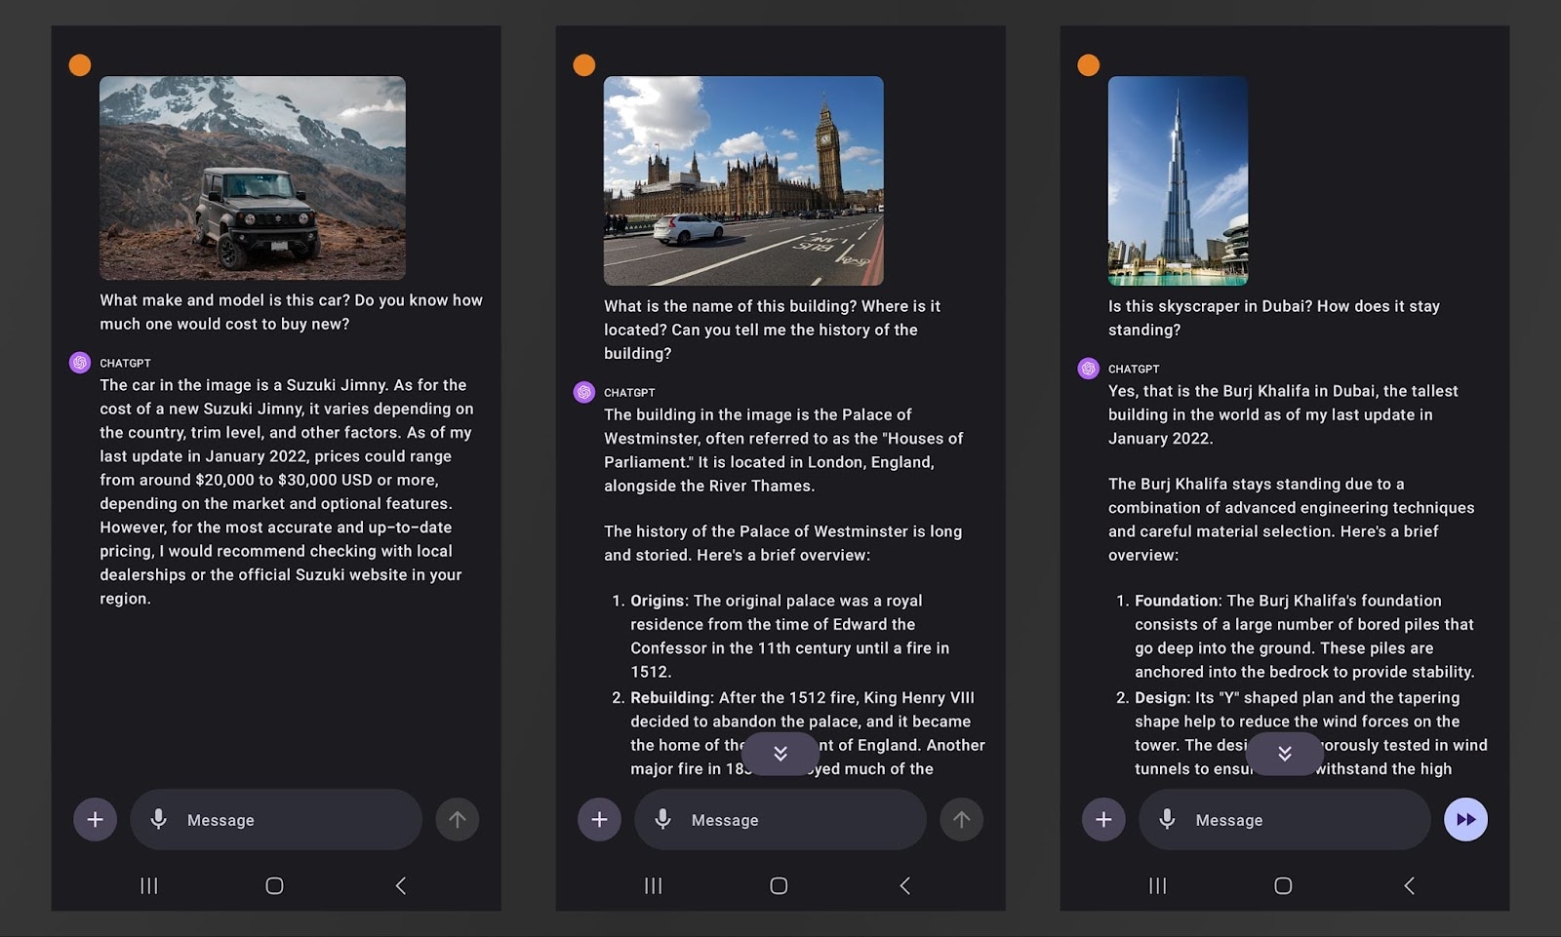Open the Burj Khalifa photo
Image resolution: width=1561 pixels, height=937 pixels.
(1177, 181)
